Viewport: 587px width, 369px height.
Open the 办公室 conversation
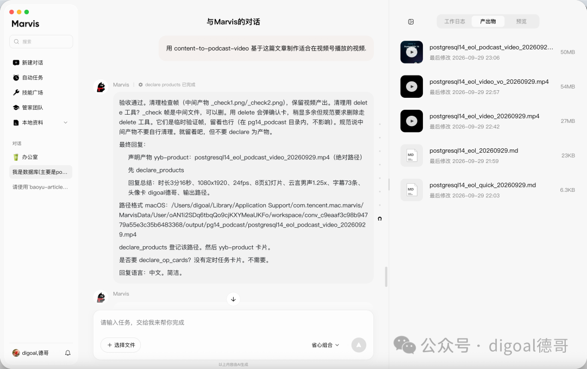tap(40, 157)
